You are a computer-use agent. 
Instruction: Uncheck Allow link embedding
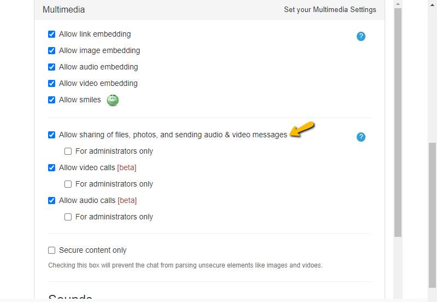pos(52,34)
